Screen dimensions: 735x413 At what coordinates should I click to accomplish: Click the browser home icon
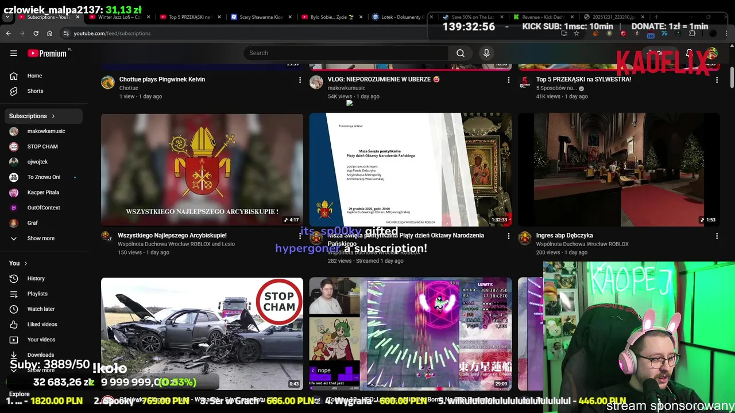pyautogui.click(x=49, y=33)
